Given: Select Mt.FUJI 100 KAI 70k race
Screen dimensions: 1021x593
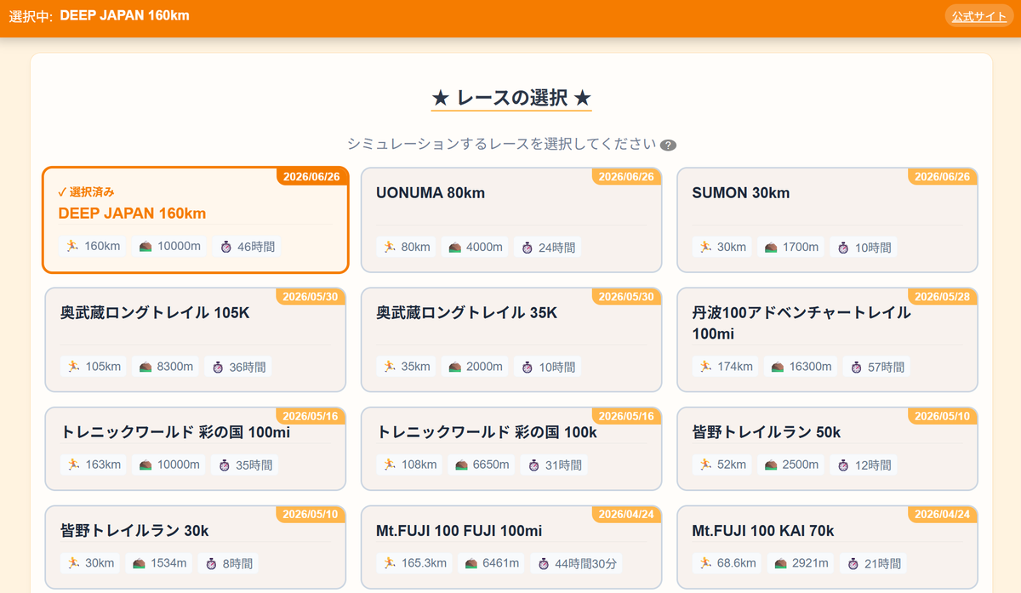Looking at the screenshot, I should coord(827,547).
